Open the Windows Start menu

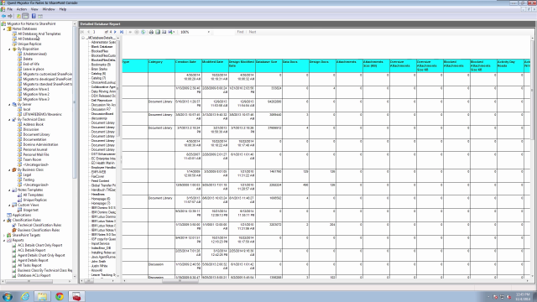8,296
